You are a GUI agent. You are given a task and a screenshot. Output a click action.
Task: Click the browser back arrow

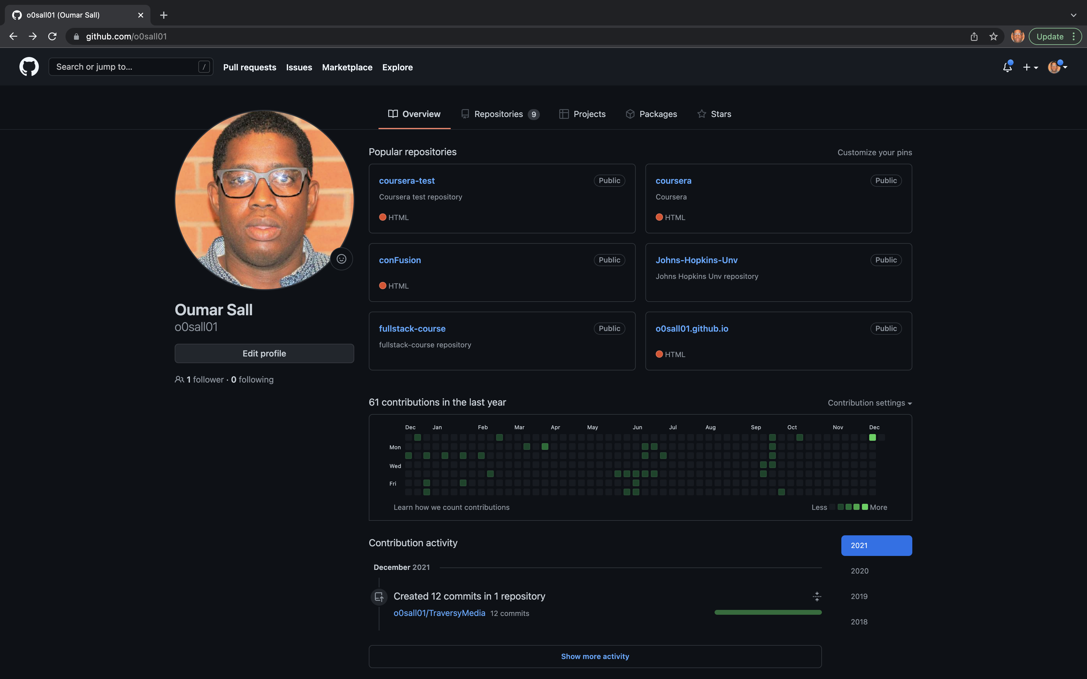pos(13,36)
